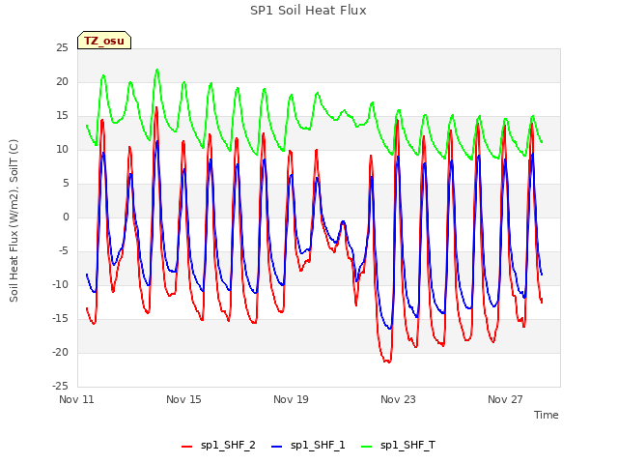The image size is (618, 464).
Task: Click the -25 y-axis tick label
Action: click(x=60, y=386)
